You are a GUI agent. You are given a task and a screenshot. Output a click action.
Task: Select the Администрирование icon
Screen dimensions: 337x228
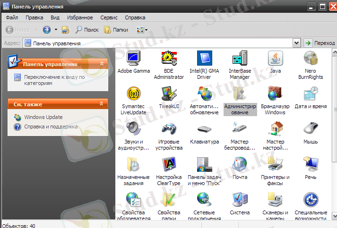tap(240, 94)
